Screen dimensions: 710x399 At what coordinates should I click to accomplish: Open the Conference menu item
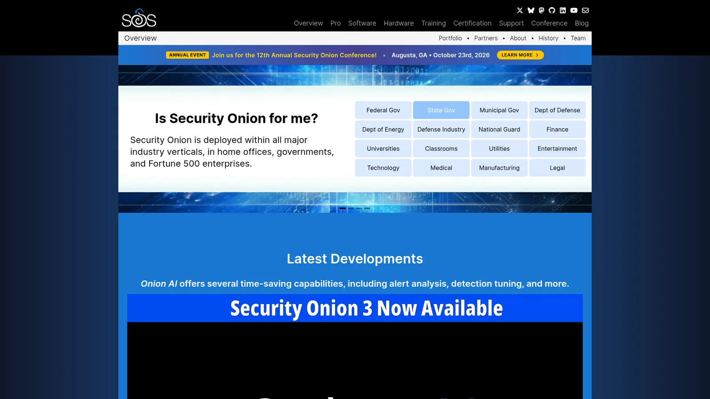pyautogui.click(x=549, y=23)
